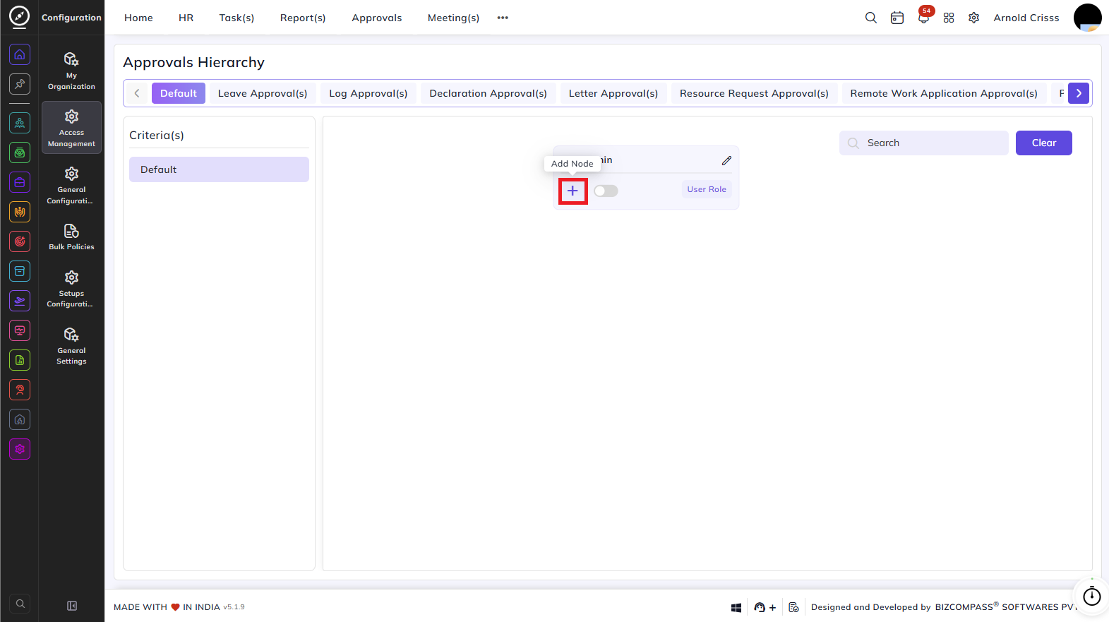Click the home icon in left rail
The width and height of the screenshot is (1109, 622).
[20, 54]
